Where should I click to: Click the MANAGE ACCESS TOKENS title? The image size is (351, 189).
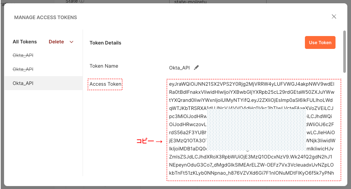(46, 17)
